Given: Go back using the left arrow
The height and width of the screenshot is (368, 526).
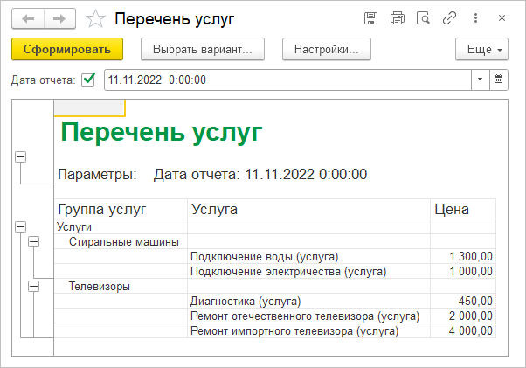Looking at the screenshot, I should click(x=28, y=18).
